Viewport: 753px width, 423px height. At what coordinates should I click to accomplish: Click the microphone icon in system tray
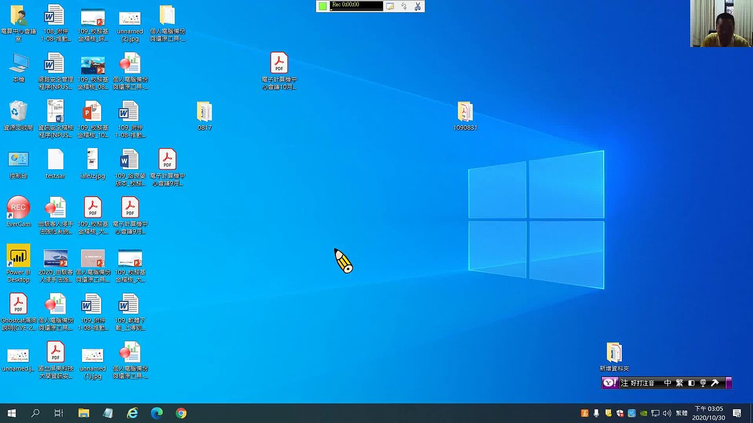(596, 413)
